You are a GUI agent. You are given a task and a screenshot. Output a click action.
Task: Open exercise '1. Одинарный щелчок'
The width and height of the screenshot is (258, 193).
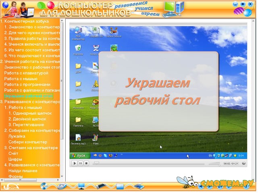click(30, 113)
